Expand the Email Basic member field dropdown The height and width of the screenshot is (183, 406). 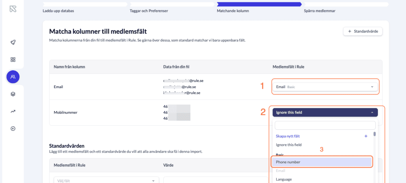pos(325,87)
